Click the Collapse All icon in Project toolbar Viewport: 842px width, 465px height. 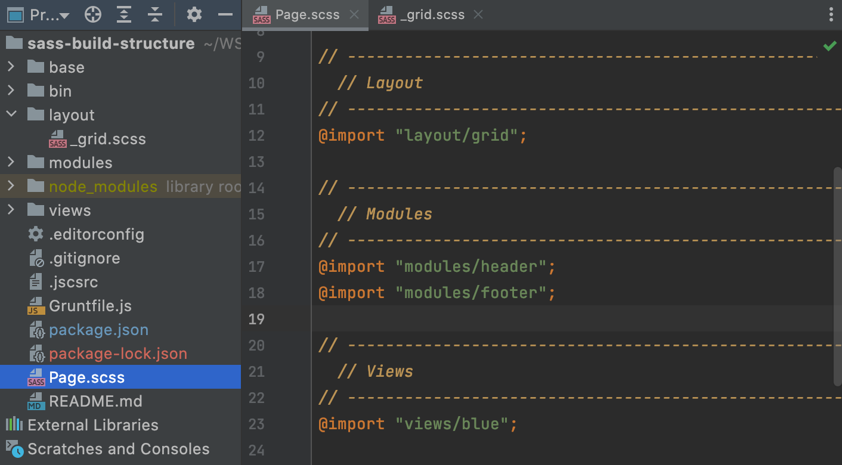[x=155, y=14]
